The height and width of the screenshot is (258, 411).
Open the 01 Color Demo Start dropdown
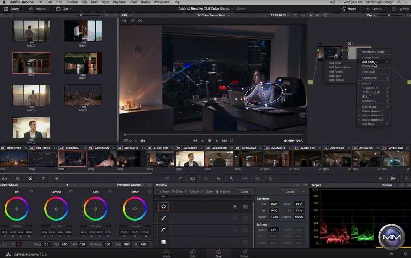pos(213,15)
